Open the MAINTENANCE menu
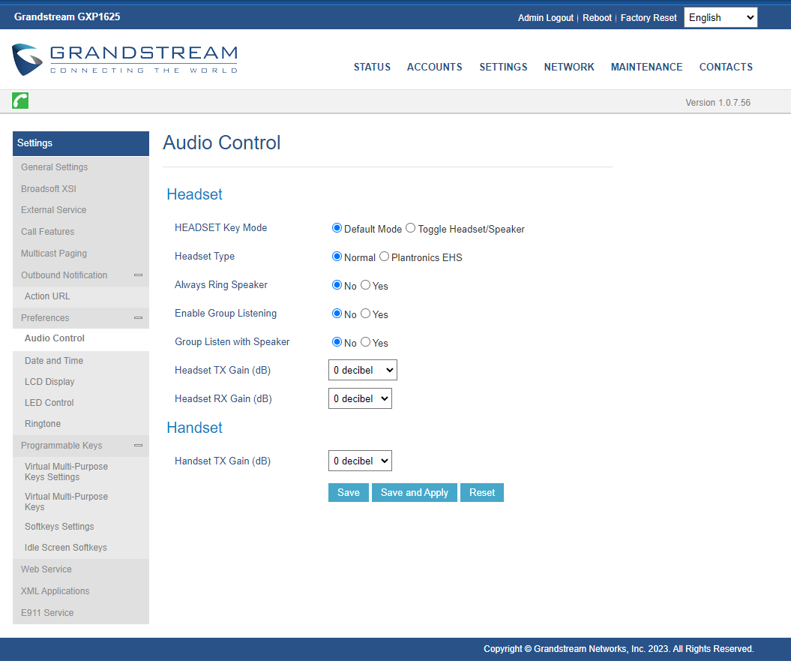Viewport: 791px width, 667px height. click(646, 67)
